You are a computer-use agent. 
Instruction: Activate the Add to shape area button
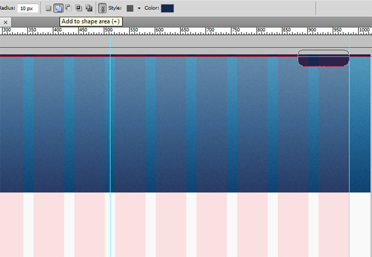59,8
